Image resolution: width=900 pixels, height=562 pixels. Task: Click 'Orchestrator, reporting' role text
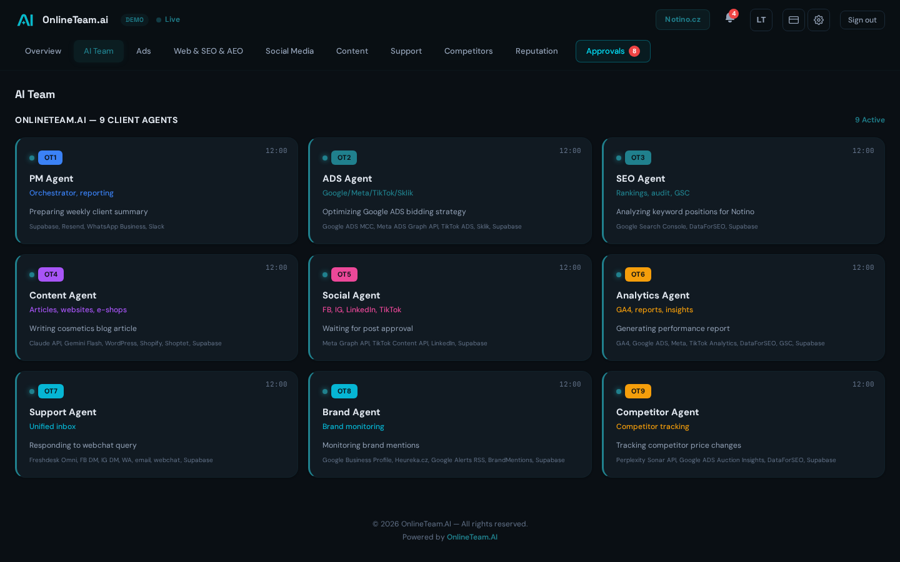(71, 193)
